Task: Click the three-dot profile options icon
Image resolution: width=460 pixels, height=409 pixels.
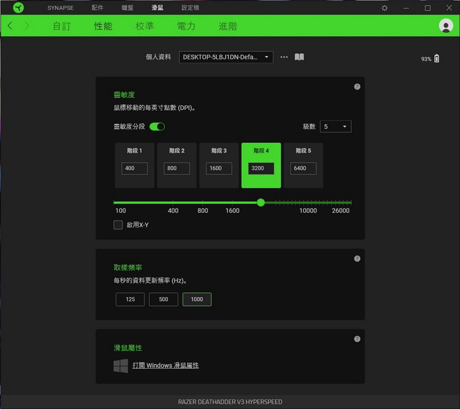Action: pyautogui.click(x=284, y=57)
